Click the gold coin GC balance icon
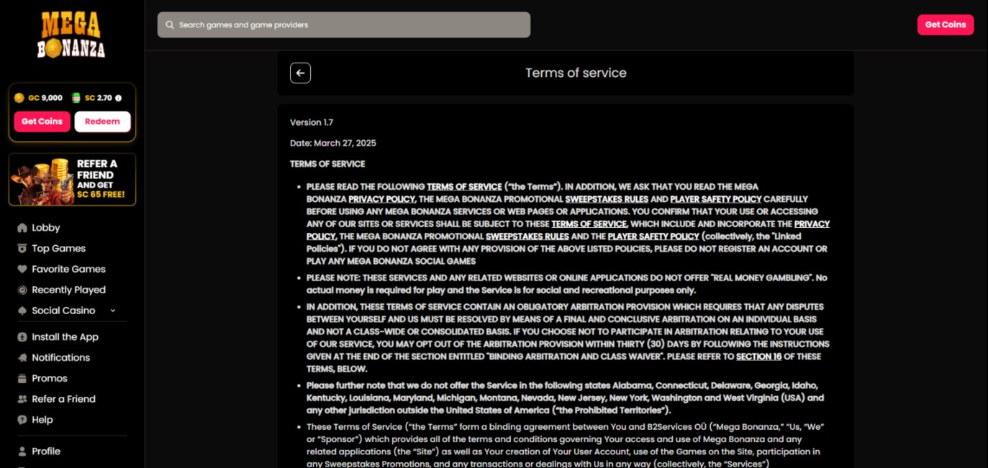Screen dimensions: 988x468 click(19, 98)
